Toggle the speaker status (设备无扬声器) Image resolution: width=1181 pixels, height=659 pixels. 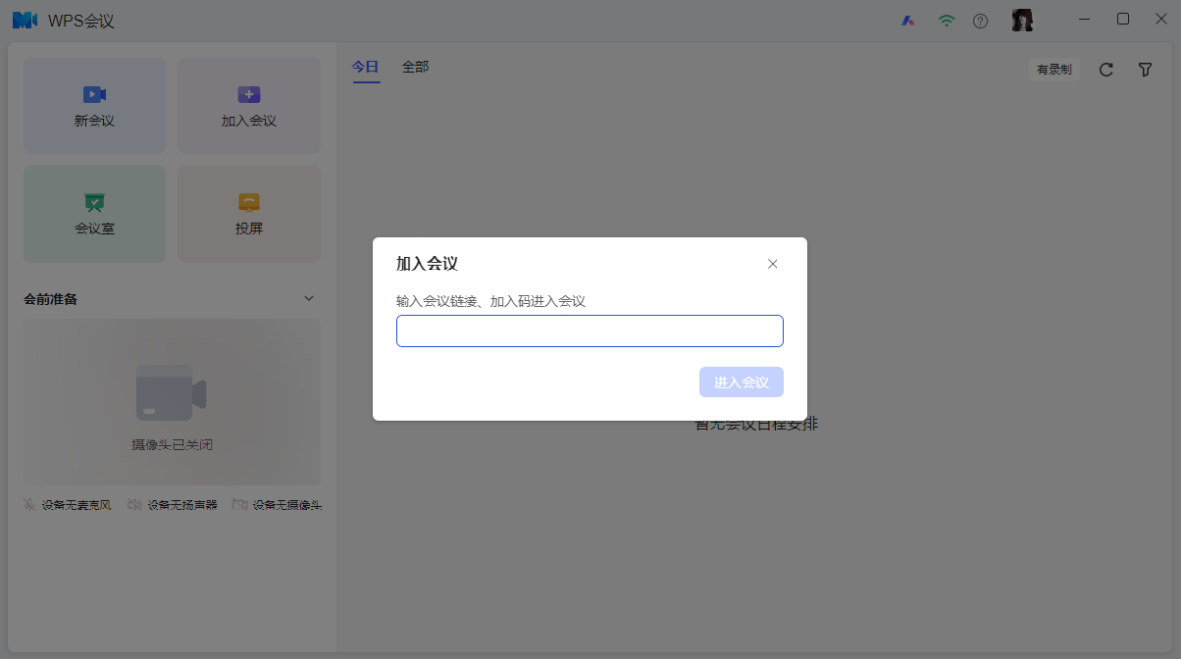click(172, 505)
